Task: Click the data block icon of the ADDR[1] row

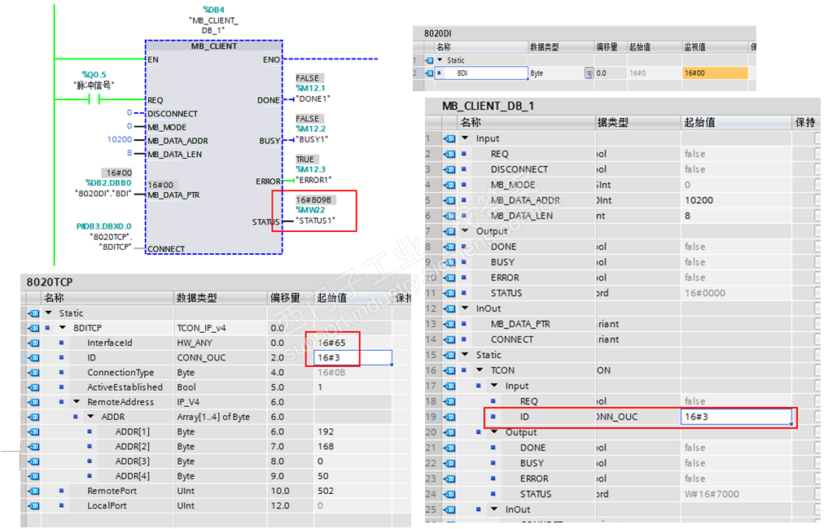Action: click(x=34, y=431)
